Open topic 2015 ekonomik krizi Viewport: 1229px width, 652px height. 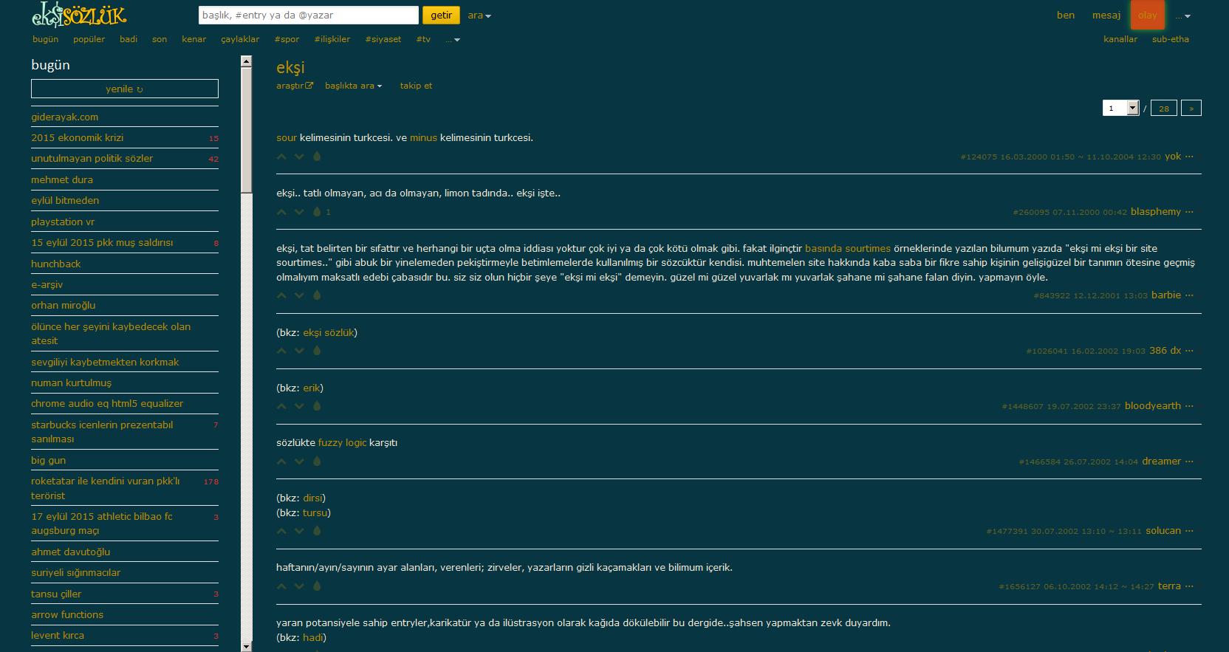(78, 137)
